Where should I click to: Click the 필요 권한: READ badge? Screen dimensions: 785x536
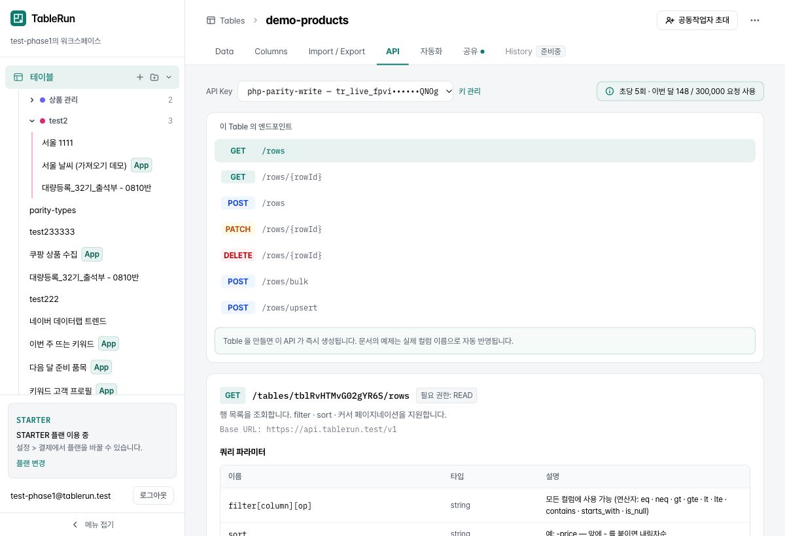tap(447, 395)
